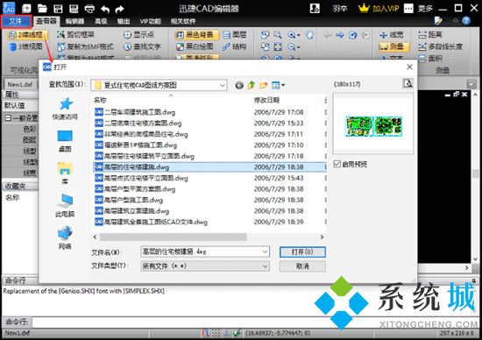
Task: Click the file list horizontal scrollbar thumb
Action: point(173,237)
